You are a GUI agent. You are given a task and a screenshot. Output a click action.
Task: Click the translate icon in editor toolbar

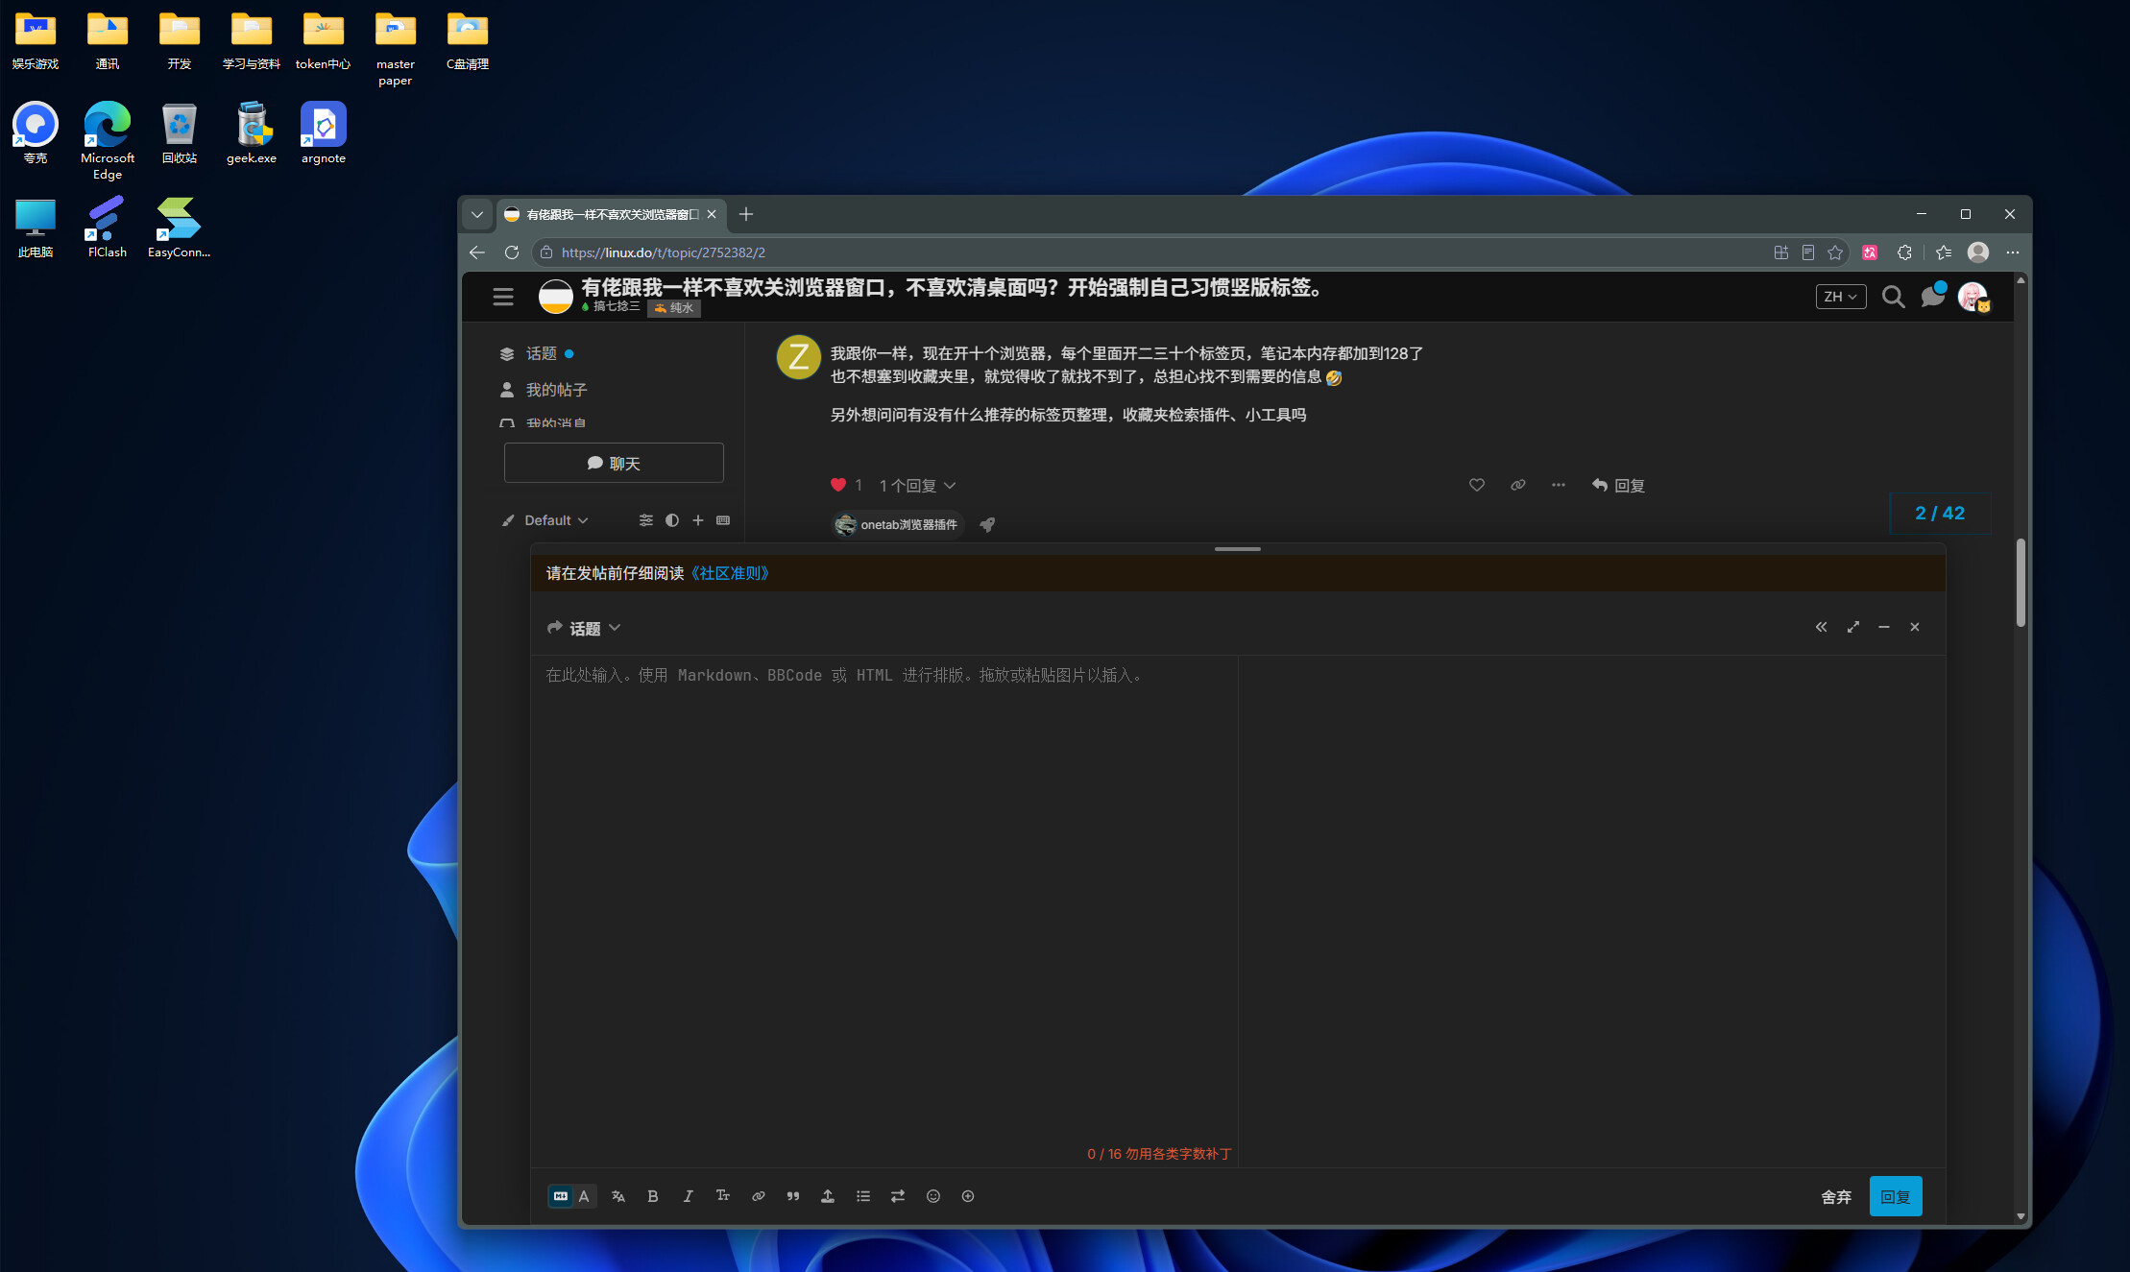tap(618, 1196)
